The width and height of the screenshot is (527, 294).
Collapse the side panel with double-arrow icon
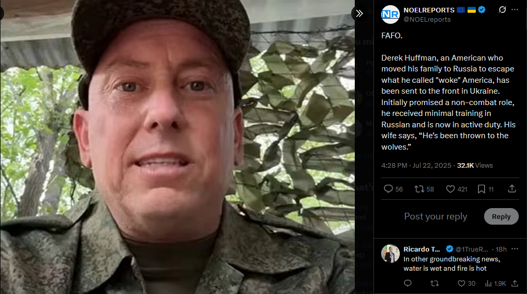359,13
